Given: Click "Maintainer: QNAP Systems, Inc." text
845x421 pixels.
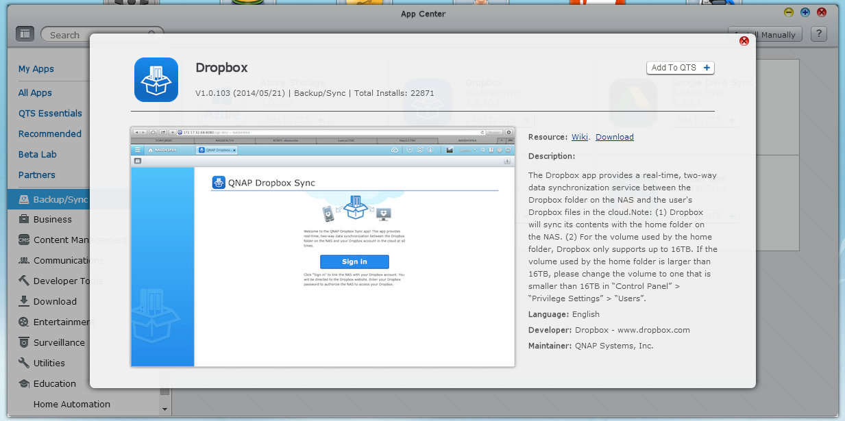Looking at the screenshot, I should pos(591,346).
